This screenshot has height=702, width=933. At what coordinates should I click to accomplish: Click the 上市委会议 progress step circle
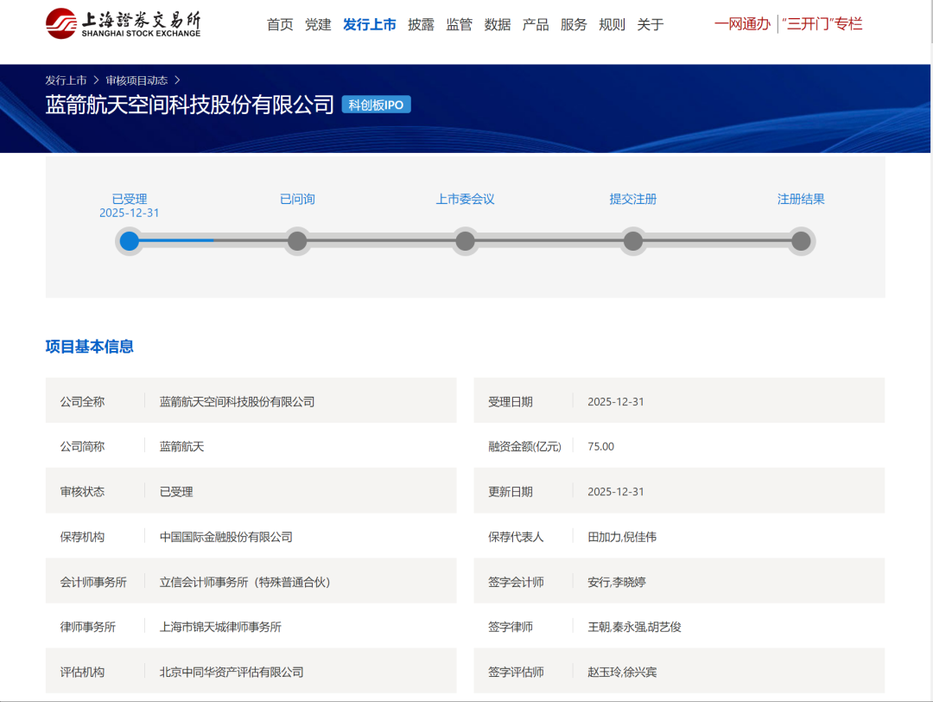[465, 240]
